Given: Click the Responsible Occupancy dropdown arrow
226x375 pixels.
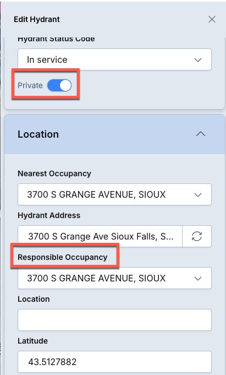Looking at the screenshot, I should pos(198,279).
